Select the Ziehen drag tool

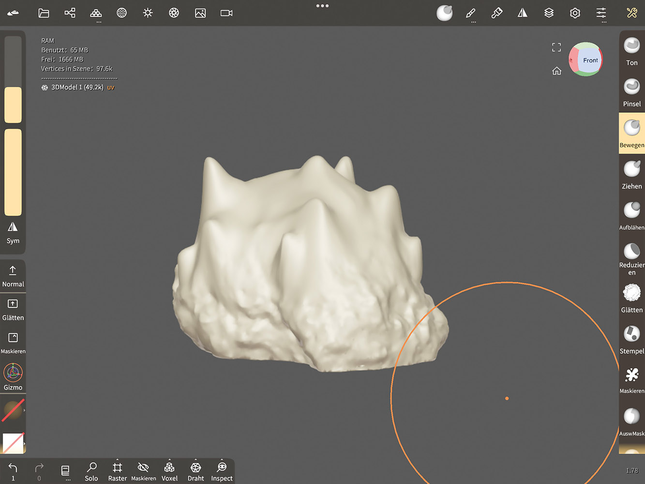click(x=632, y=175)
